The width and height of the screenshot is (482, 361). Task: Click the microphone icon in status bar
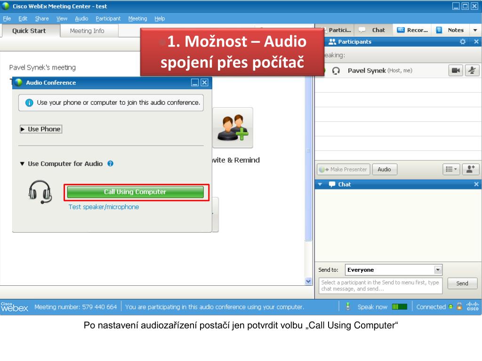click(348, 306)
